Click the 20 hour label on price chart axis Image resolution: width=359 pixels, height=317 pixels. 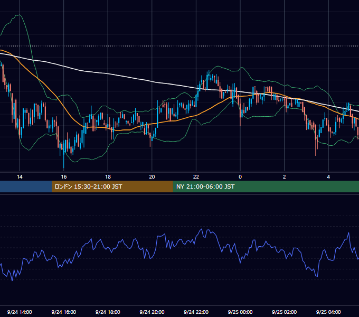152,177
